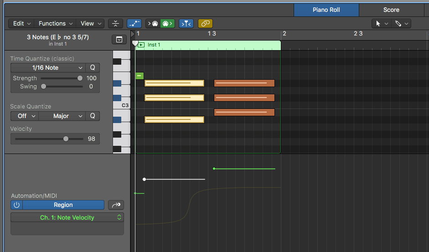This screenshot has width=429, height=252.
Task: Click the white velocity point
Action: point(144,179)
